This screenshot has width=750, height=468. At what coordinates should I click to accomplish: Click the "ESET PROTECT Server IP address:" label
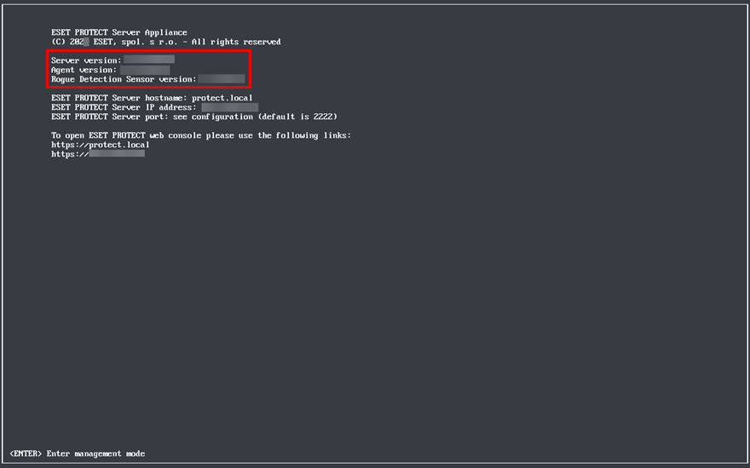pyautogui.click(x=124, y=107)
